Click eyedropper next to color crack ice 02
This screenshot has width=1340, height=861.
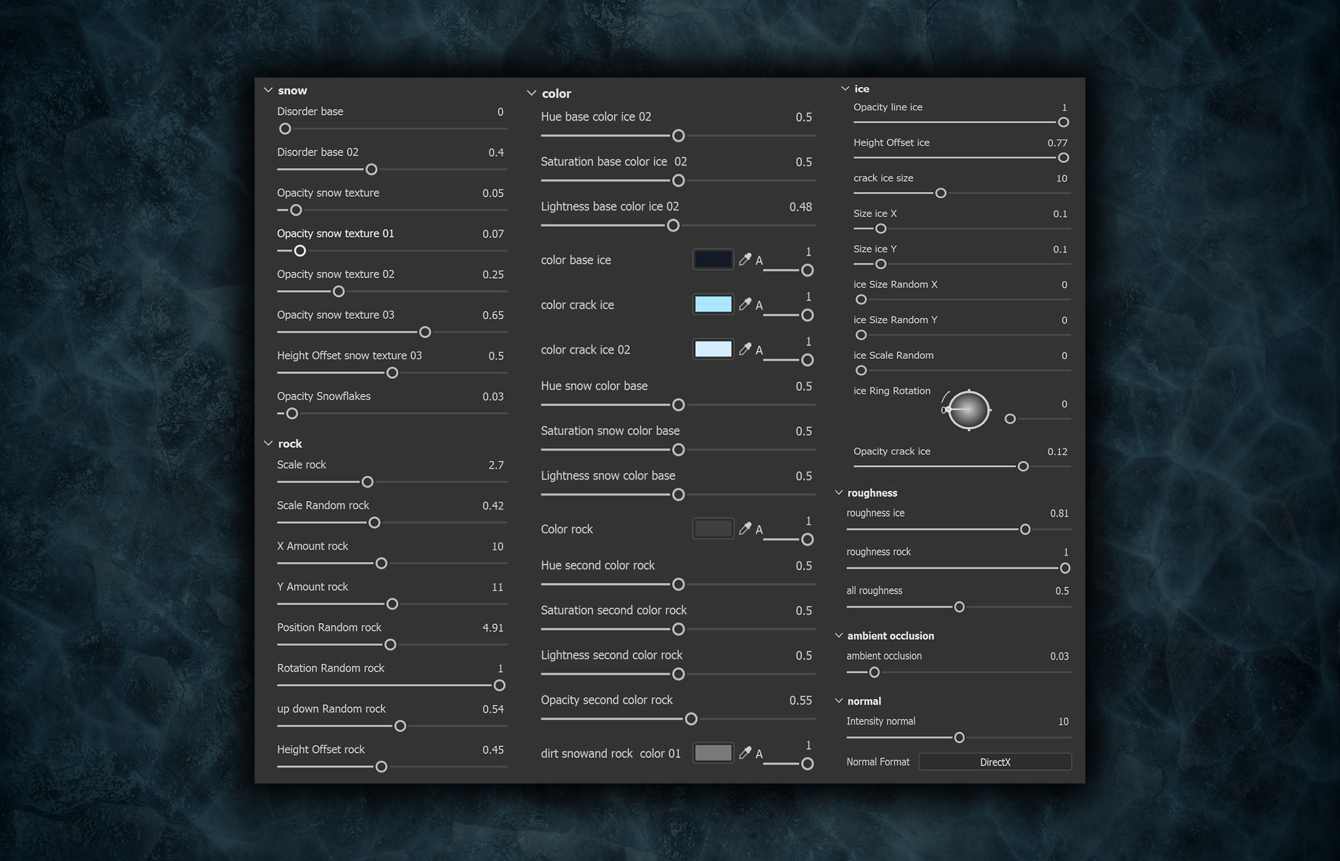(744, 349)
